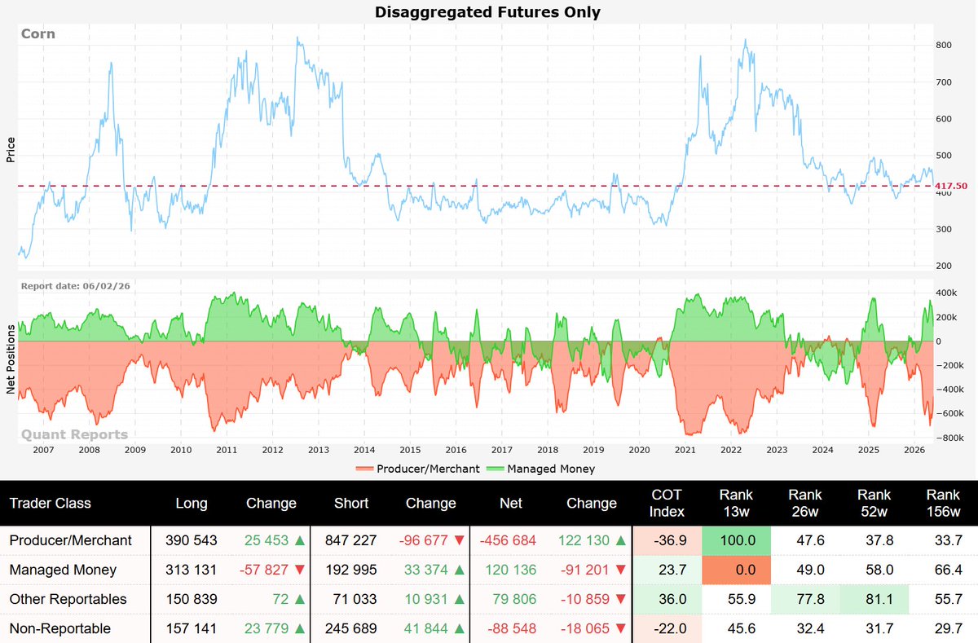Image resolution: width=978 pixels, height=643 pixels.
Task: Click the 390 543 Long value
Action: 192,540
